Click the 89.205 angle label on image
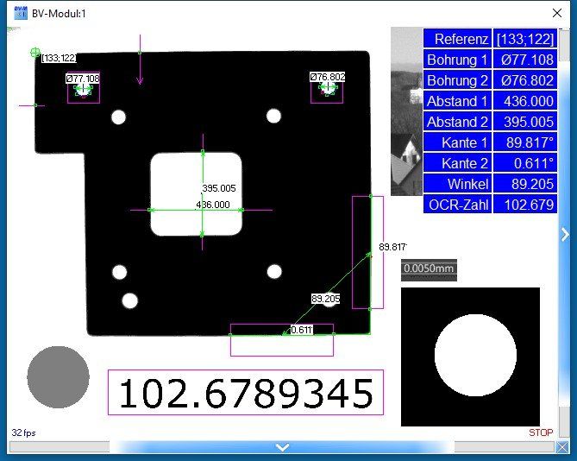This screenshot has width=577, height=461. click(x=326, y=298)
